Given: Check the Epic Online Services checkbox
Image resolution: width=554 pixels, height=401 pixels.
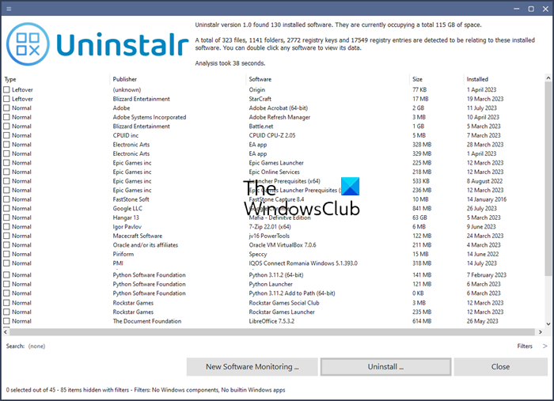Looking at the screenshot, I should tap(6, 172).
